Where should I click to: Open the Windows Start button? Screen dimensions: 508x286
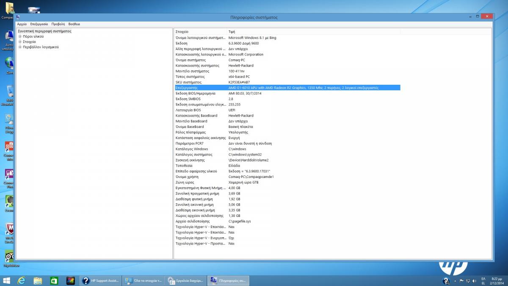[x=7, y=280]
